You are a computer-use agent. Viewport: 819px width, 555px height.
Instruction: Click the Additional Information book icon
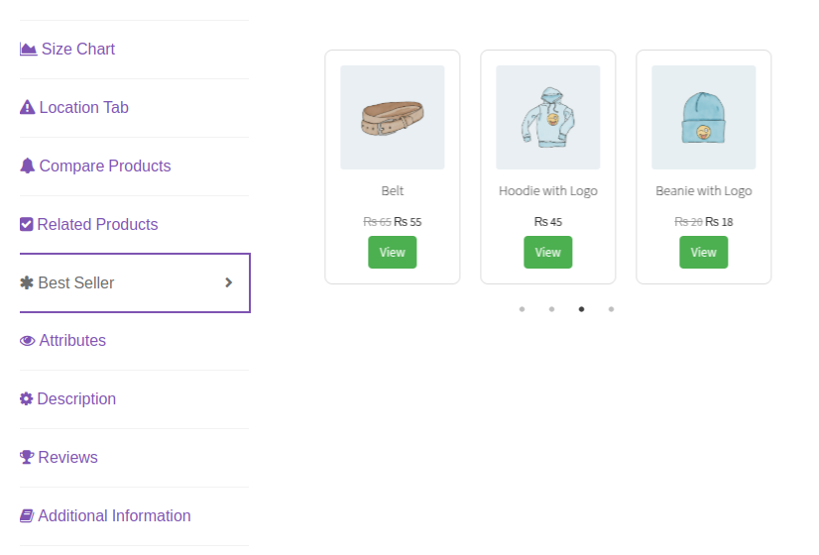point(27,516)
